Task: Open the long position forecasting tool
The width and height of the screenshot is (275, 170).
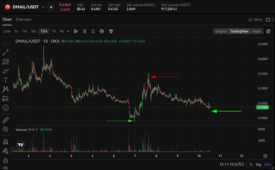Action: (6, 98)
